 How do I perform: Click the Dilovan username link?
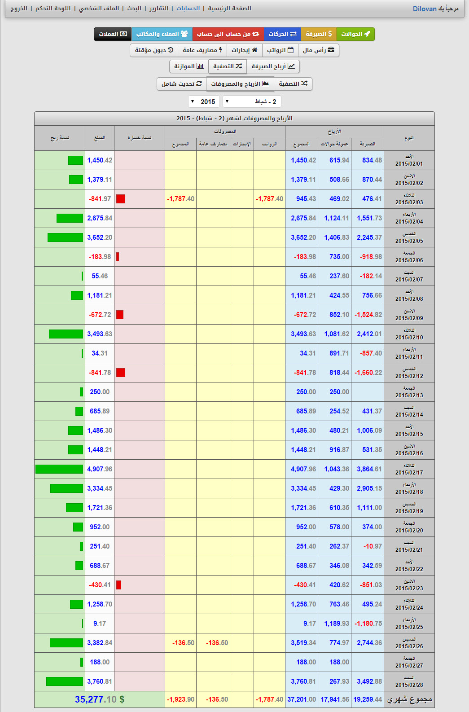coord(425,9)
